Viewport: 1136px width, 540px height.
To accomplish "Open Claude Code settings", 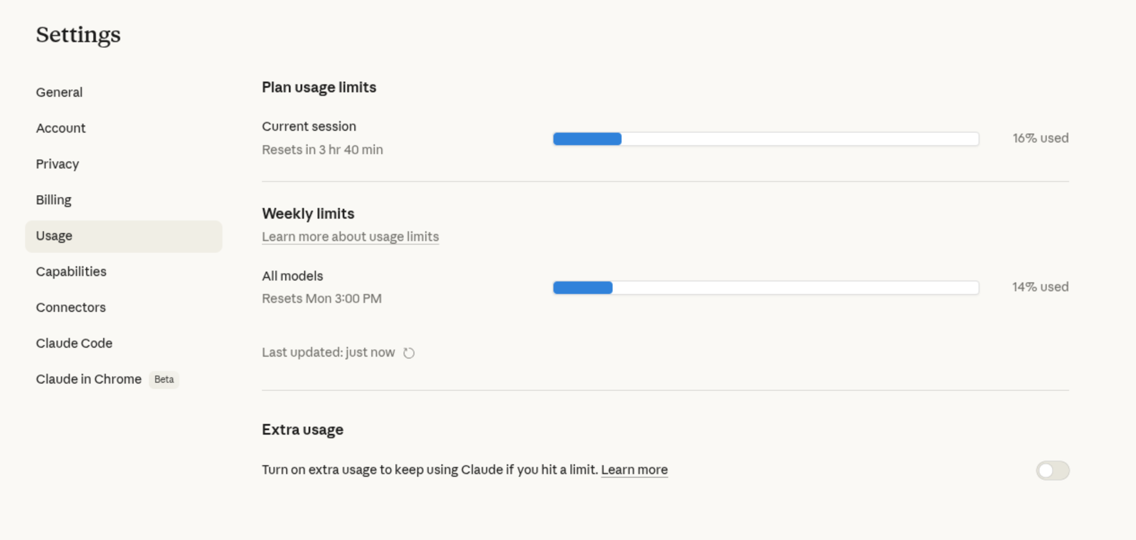I will [x=74, y=343].
